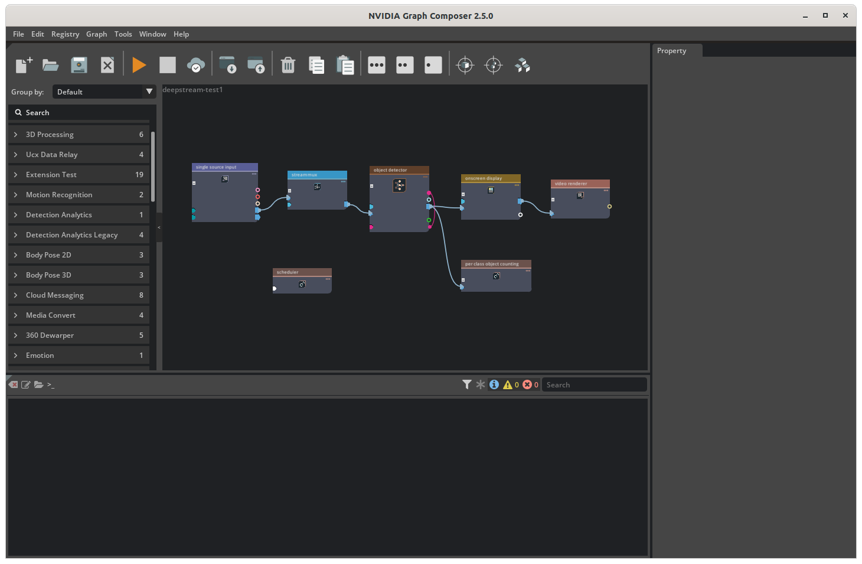Open the Graph menu
Viewport: 862px width, 564px height.
click(x=97, y=34)
